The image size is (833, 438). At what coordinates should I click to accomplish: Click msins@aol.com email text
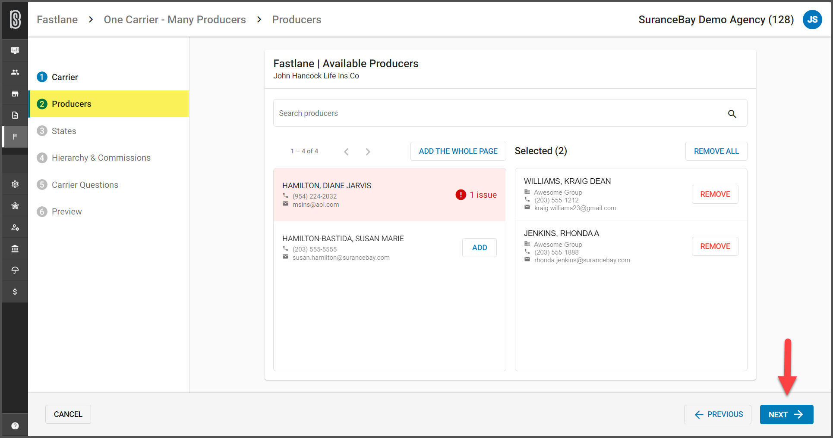[316, 205]
